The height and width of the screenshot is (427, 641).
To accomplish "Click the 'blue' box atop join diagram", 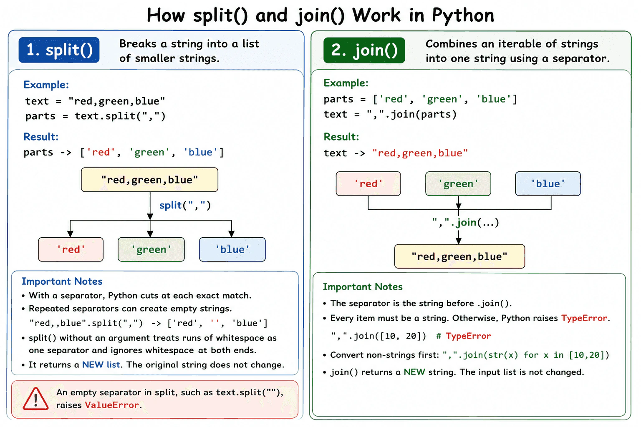I will [x=548, y=183].
